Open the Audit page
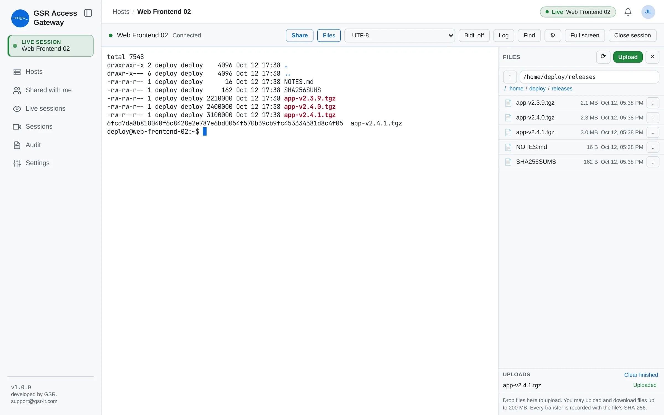This screenshot has height=415, width=664. [50, 145]
